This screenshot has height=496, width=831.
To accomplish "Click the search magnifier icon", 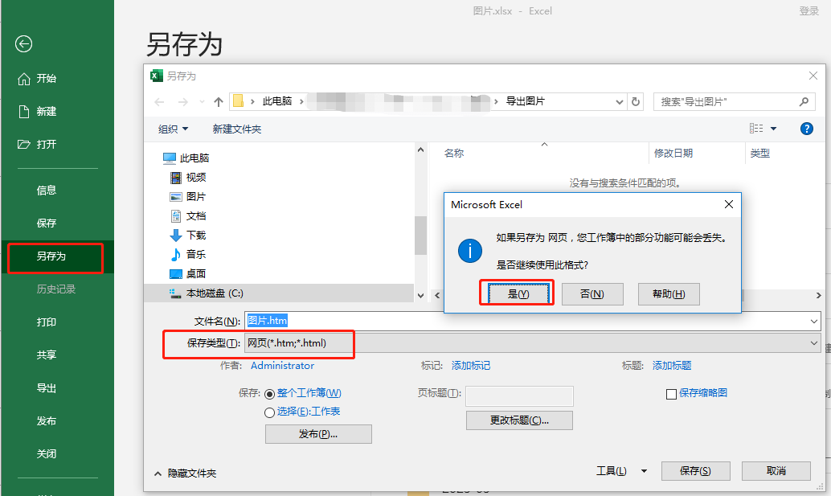I will [804, 102].
